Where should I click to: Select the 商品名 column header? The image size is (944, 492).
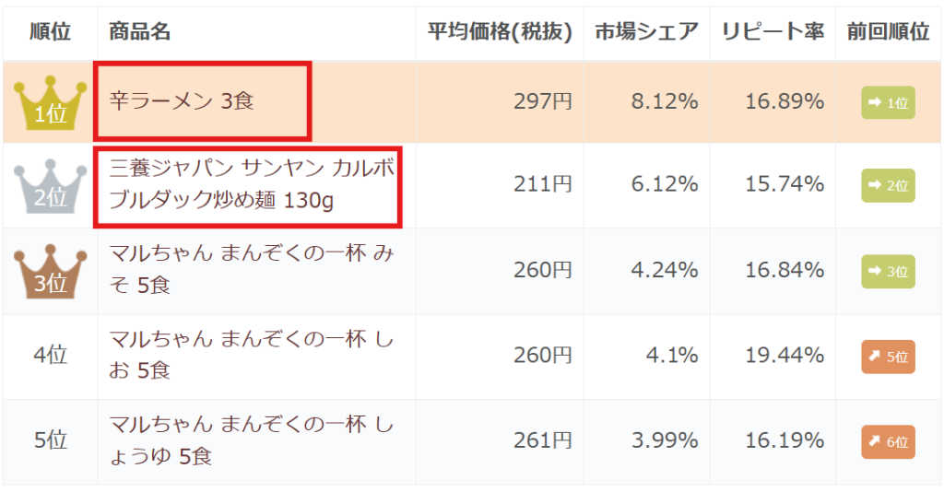(x=139, y=32)
